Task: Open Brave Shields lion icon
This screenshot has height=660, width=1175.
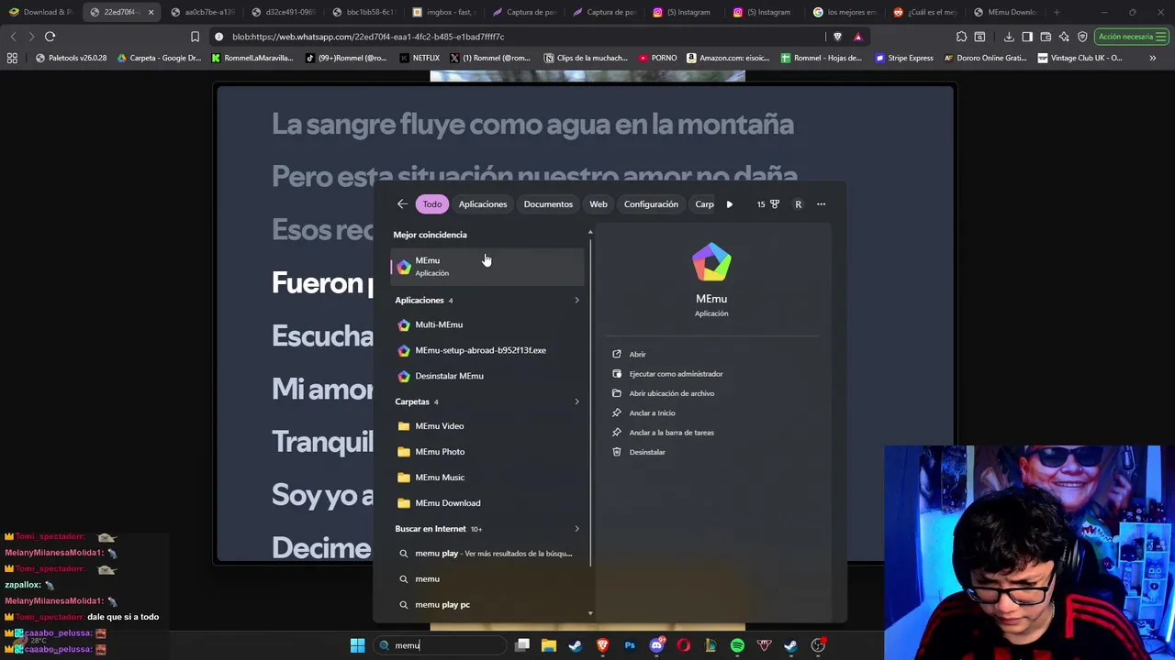Action: [x=837, y=37]
